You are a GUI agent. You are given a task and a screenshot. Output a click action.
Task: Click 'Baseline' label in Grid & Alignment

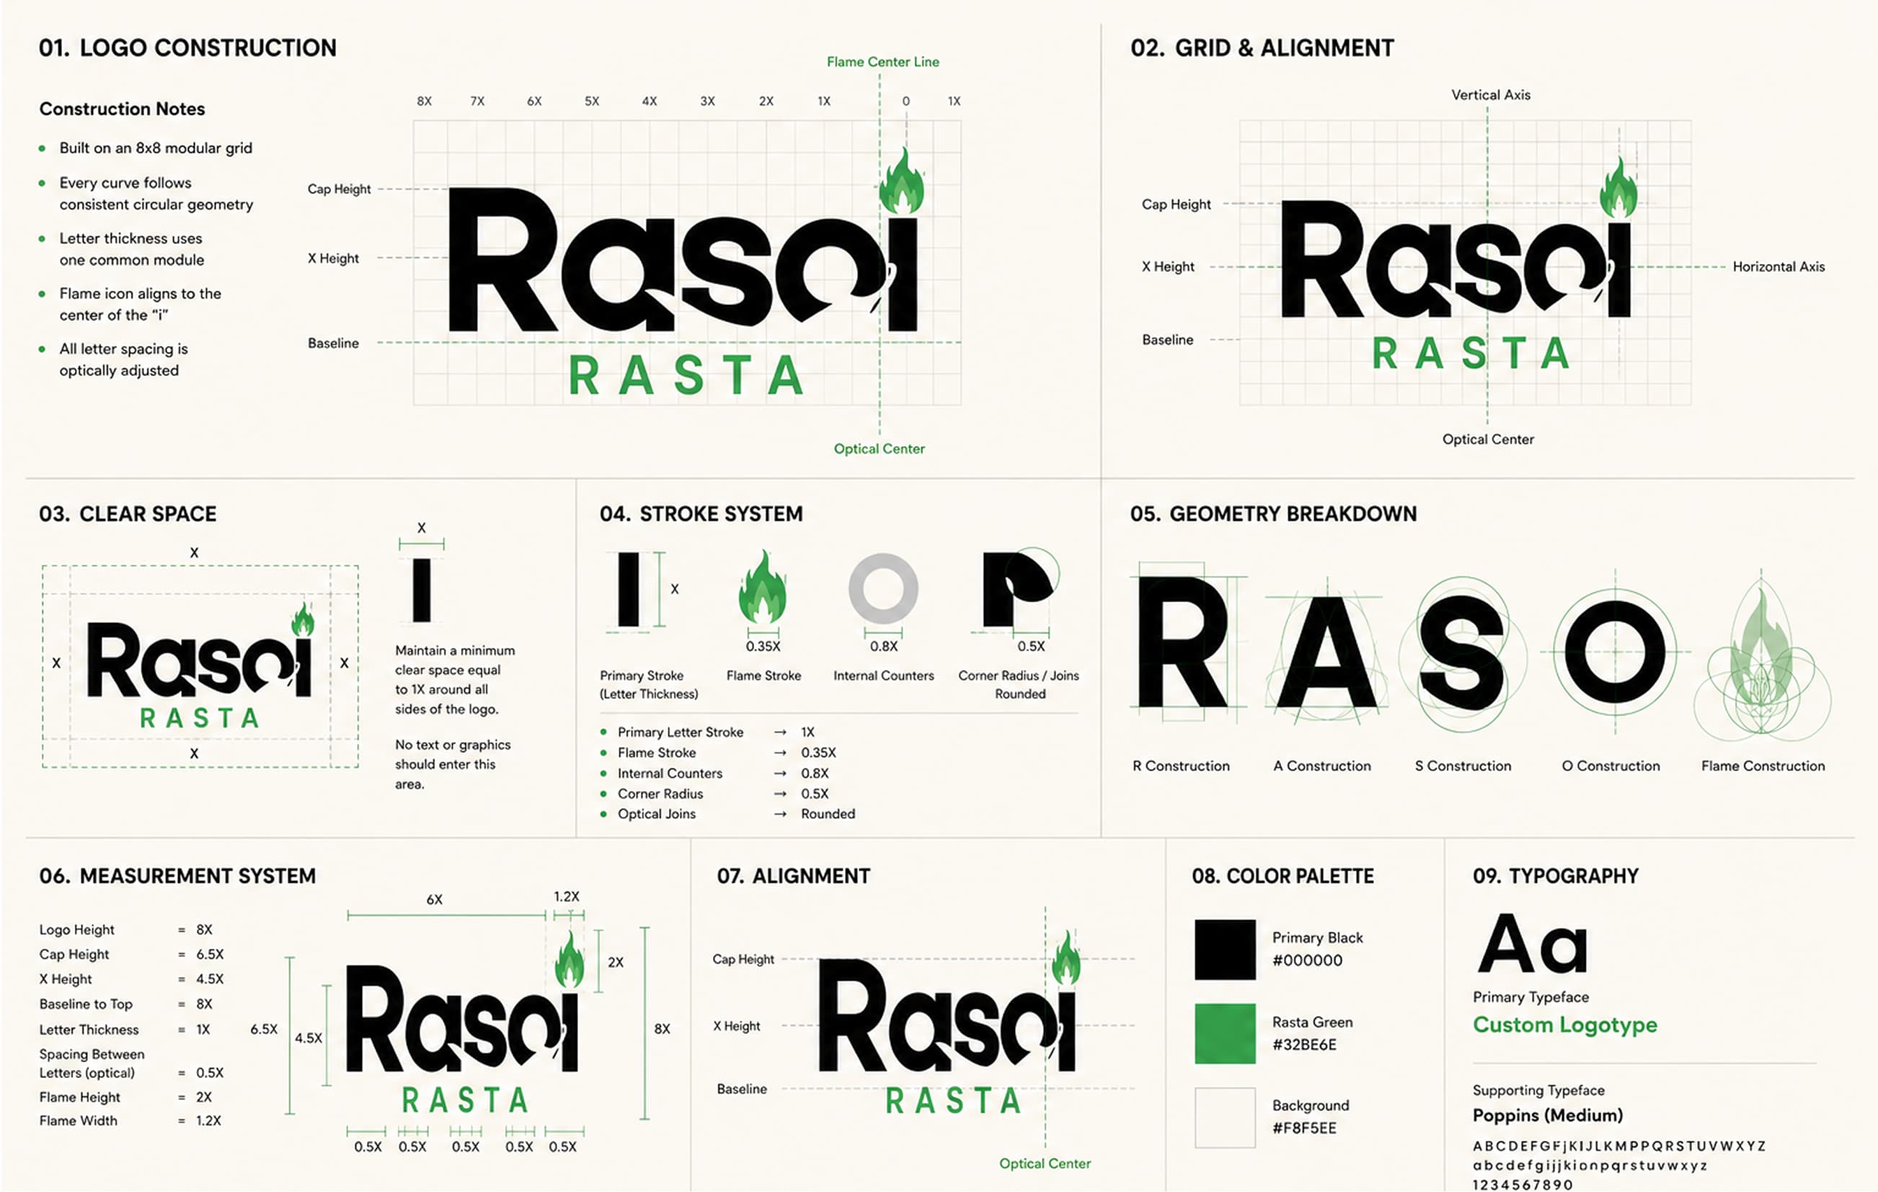pos(1167,340)
